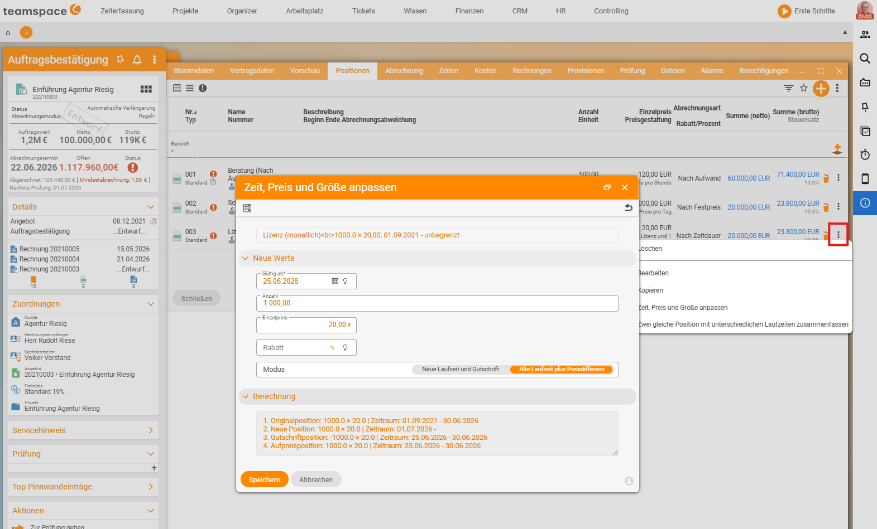Switch to detailed list view icon

click(177, 88)
